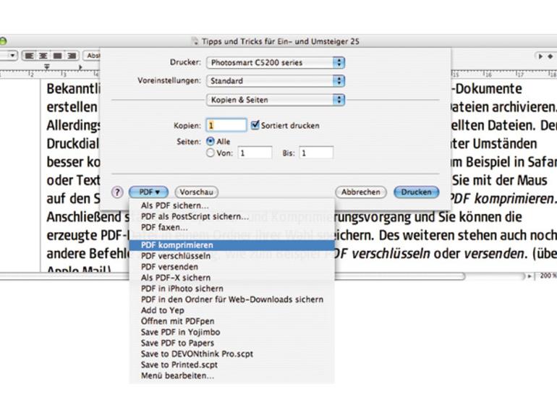Image resolution: width=557 pixels, height=418 pixels.
Task: Click into the Von start page field
Action: click(x=255, y=153)
